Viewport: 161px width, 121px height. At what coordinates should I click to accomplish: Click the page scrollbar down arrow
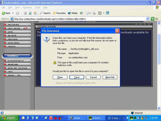[x=159, y=108]
